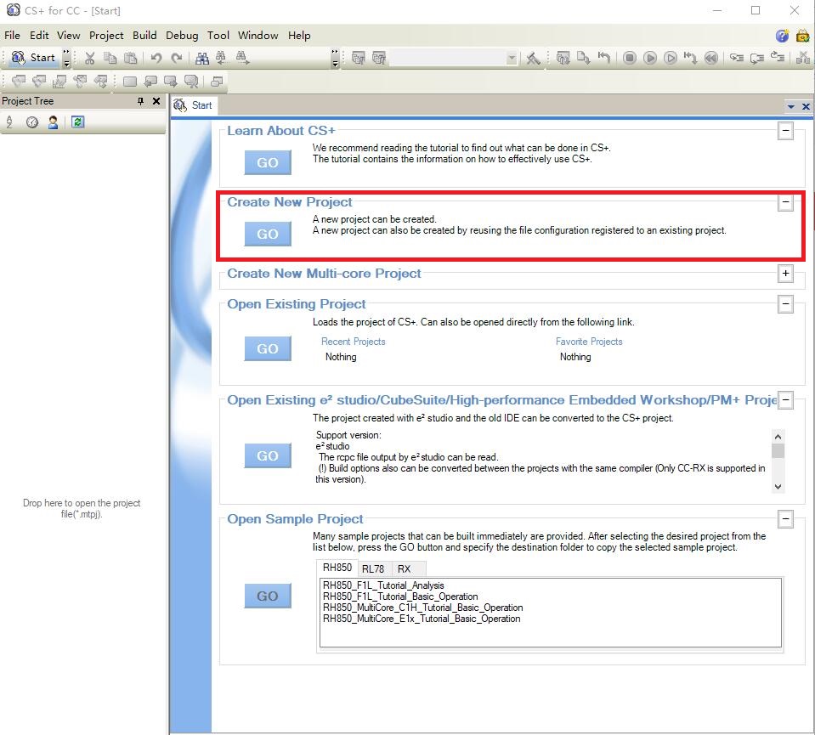This screenshot has width=815, height=735.
Task: Click the Start toolbar button
Action: (33, 58)
